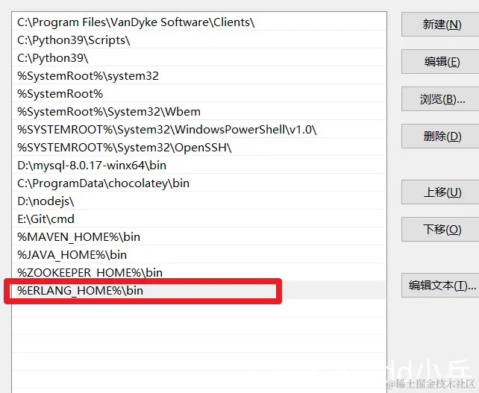Select the D:\nodejs\ path entry
Screen dimensions: 479x393
[x=199, y=201]
